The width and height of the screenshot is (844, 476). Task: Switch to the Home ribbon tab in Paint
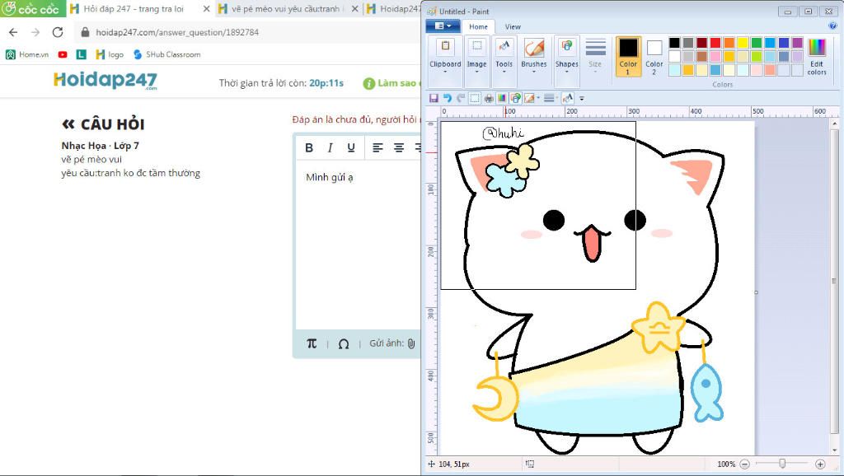[478, 26]
